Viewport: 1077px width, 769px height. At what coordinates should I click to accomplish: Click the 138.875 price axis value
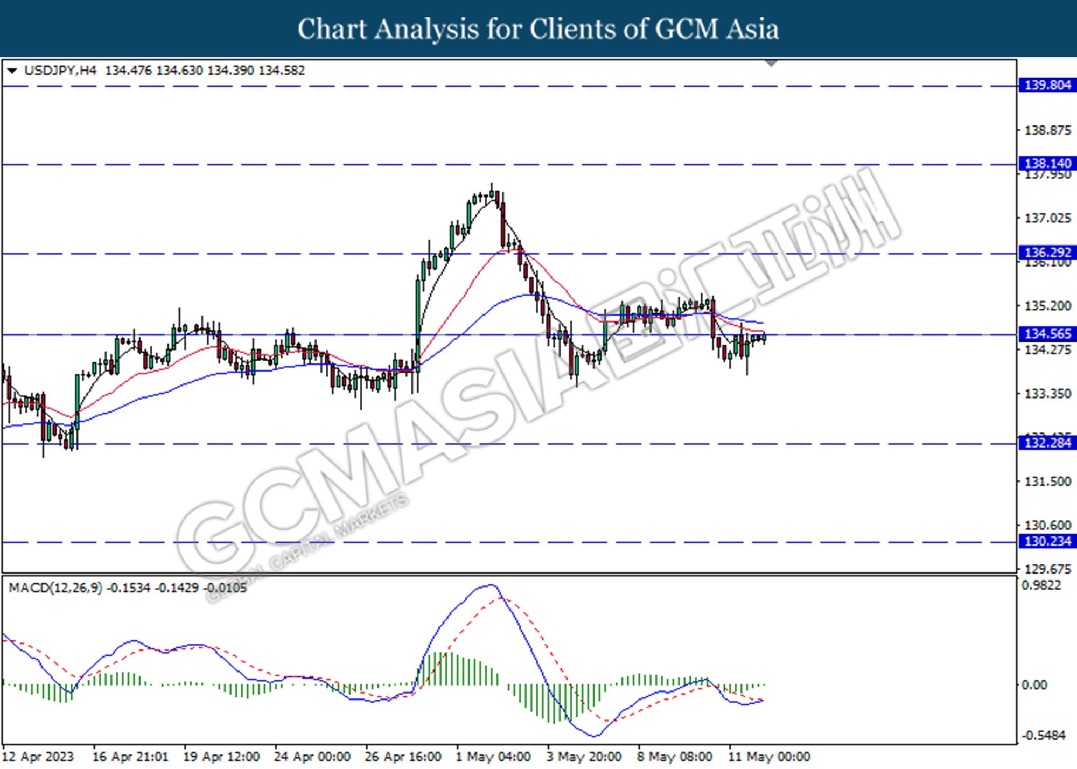click(x=1047, y=130)
